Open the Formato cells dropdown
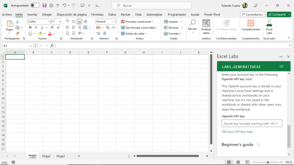The width and height of the screenshot is (294, 165). (x=173, y=34)
